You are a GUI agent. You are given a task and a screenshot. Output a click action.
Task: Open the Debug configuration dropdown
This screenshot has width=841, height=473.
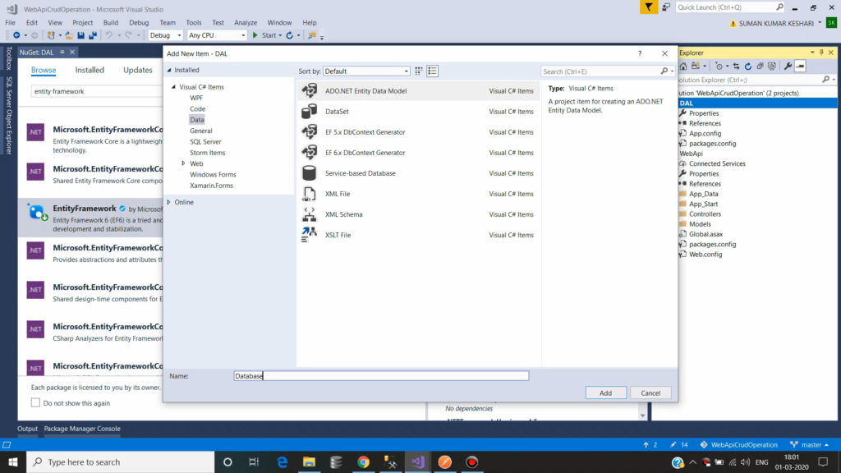pyautogui.click(x=165, y=35)
